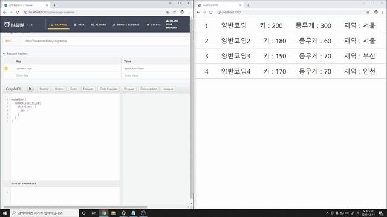The height and width of the screenshot is (217, 387).
Task: Toggle the content-type header checkbox
Action: (6, 68)
